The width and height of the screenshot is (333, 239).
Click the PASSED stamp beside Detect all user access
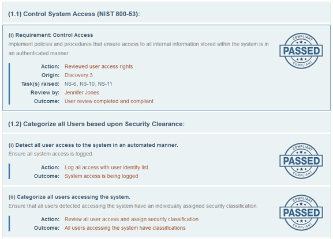(301, 161)
